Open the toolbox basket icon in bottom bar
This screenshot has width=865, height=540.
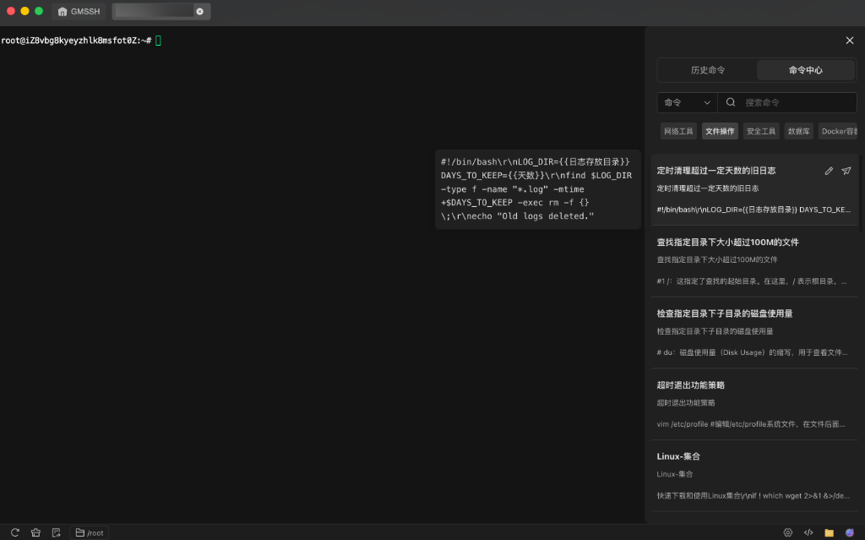[x=35, y=532]
